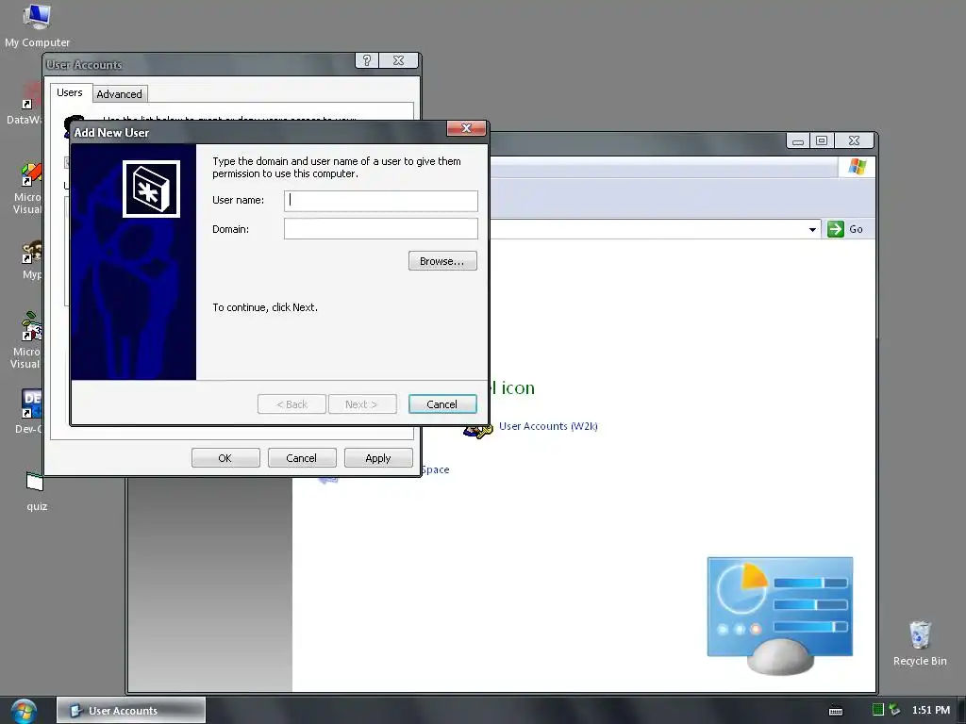Open My Computer desktop icon
The width and height of the screenshot is (966, 724).
(x=37, y=25)
